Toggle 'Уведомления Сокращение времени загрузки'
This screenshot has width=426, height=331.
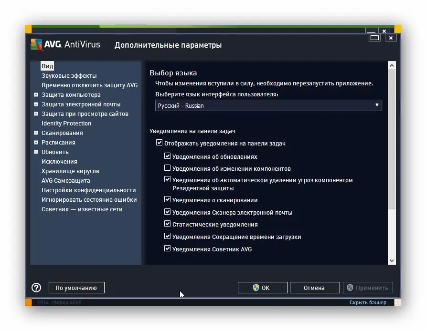(167, 236)
